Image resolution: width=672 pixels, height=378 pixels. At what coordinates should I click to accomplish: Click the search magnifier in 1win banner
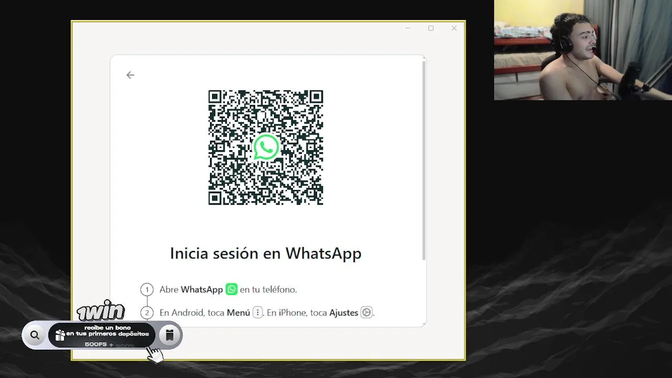[x=35, y=335]
